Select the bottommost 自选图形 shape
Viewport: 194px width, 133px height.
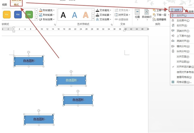(x=39, y=119)
